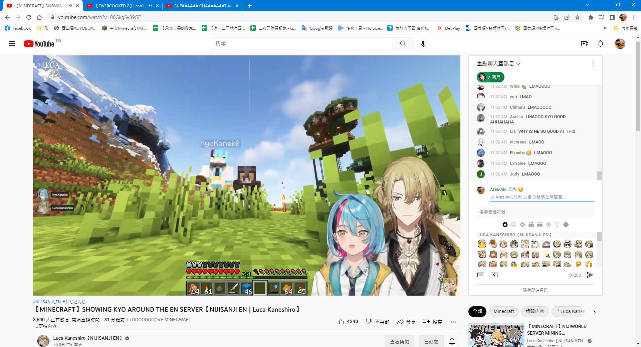The height and width of the screenshot is (347, 641).
Task: Hide live chat via 隱藏即時通訊
Action: [535, 290]
